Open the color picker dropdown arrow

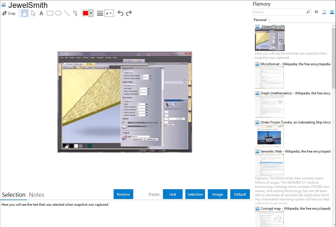coord(91,13)
